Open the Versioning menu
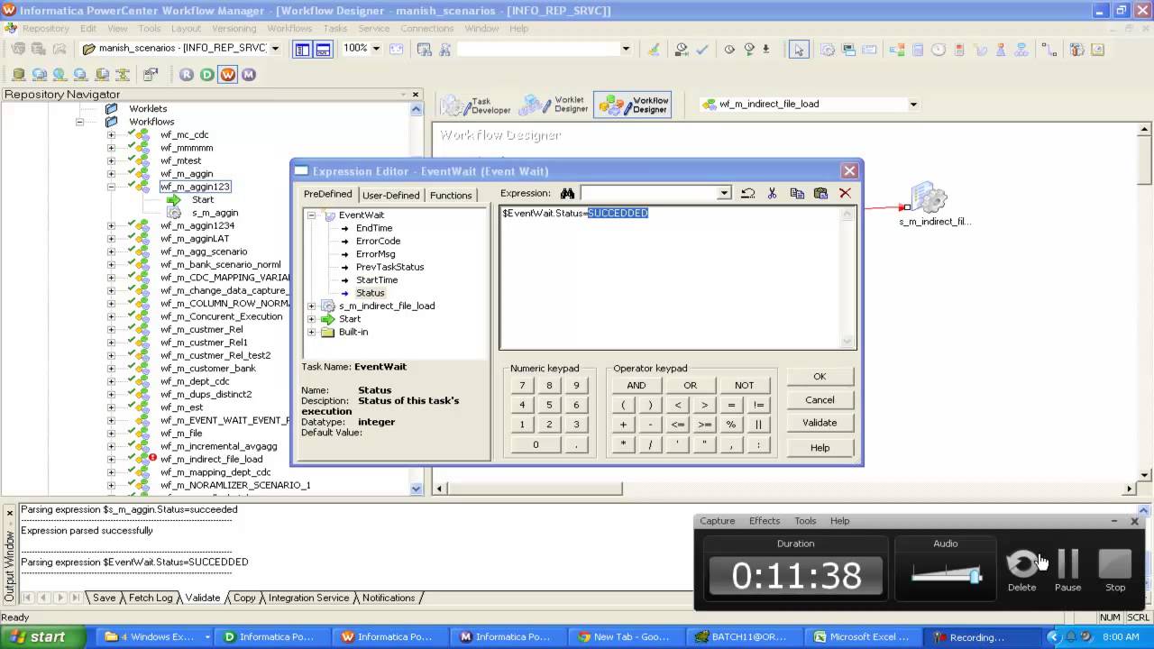Image resolution: width=1154 pixels, height=649 pixels. (x=234, y=28)
